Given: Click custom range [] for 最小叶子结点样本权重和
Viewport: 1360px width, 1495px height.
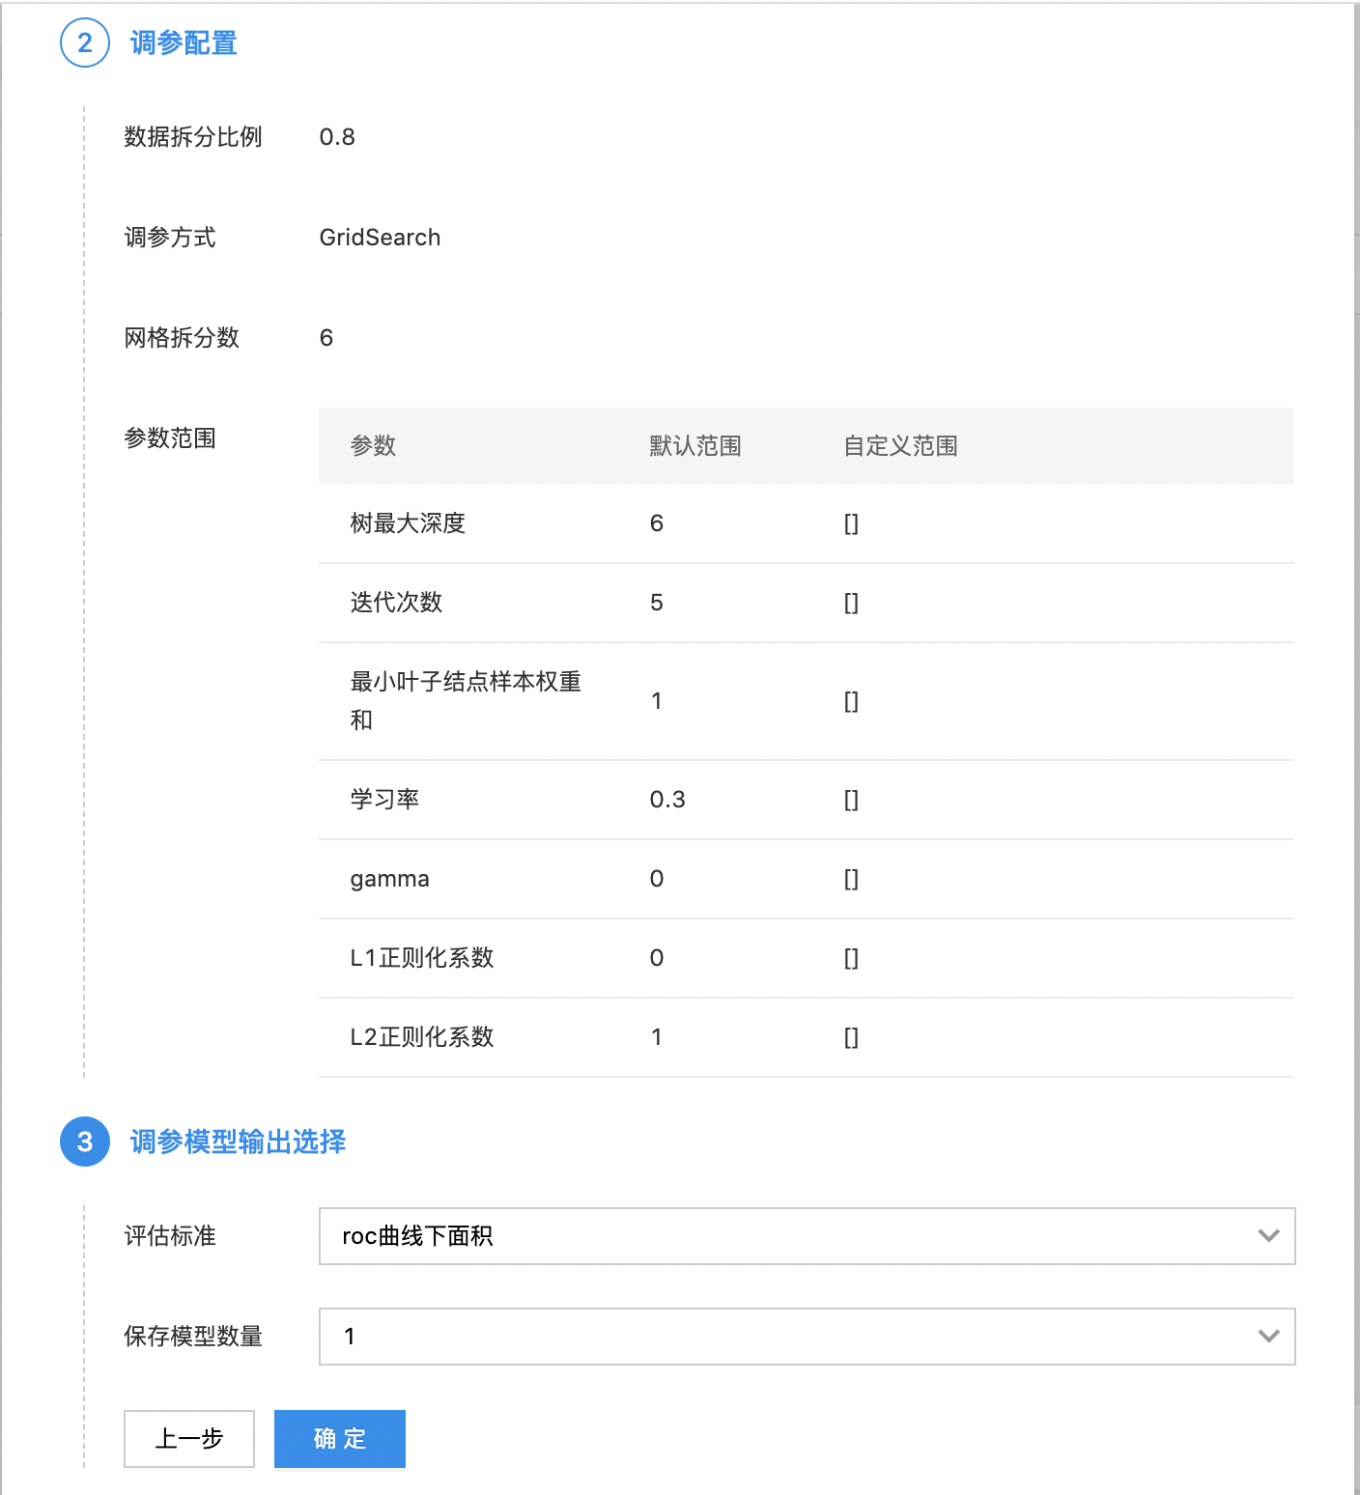Looking at the screenshot, I should 851,701.
